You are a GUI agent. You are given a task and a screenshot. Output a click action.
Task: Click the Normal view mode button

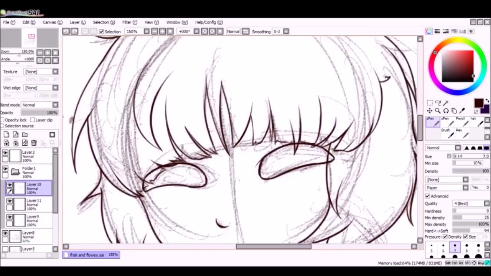coord(233,31)
